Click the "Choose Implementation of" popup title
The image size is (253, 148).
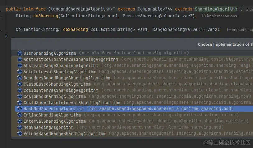tap(225, 44)
